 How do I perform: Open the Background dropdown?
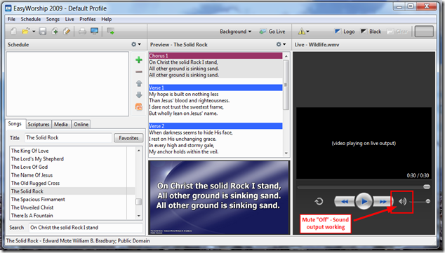[236, 32]
